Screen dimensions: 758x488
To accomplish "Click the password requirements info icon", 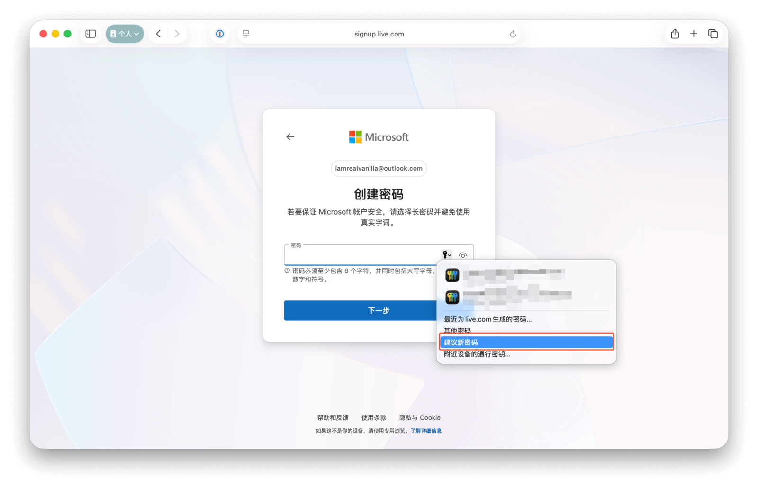I will pos(287,271).
